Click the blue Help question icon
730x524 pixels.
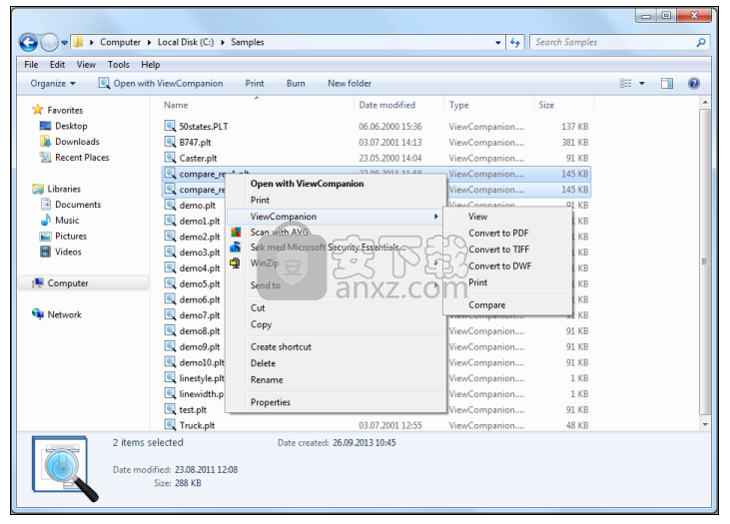[x=694, y=83]
